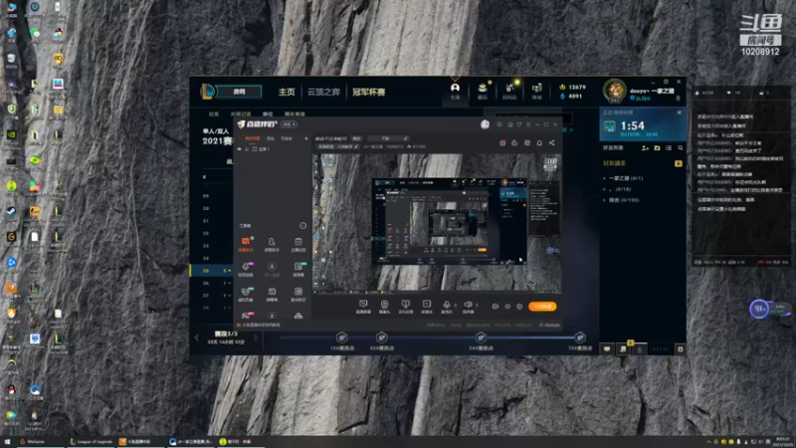The image size is (796, 448).
Task: Click the third tool in toolbox first row
Action: [298, 244]
